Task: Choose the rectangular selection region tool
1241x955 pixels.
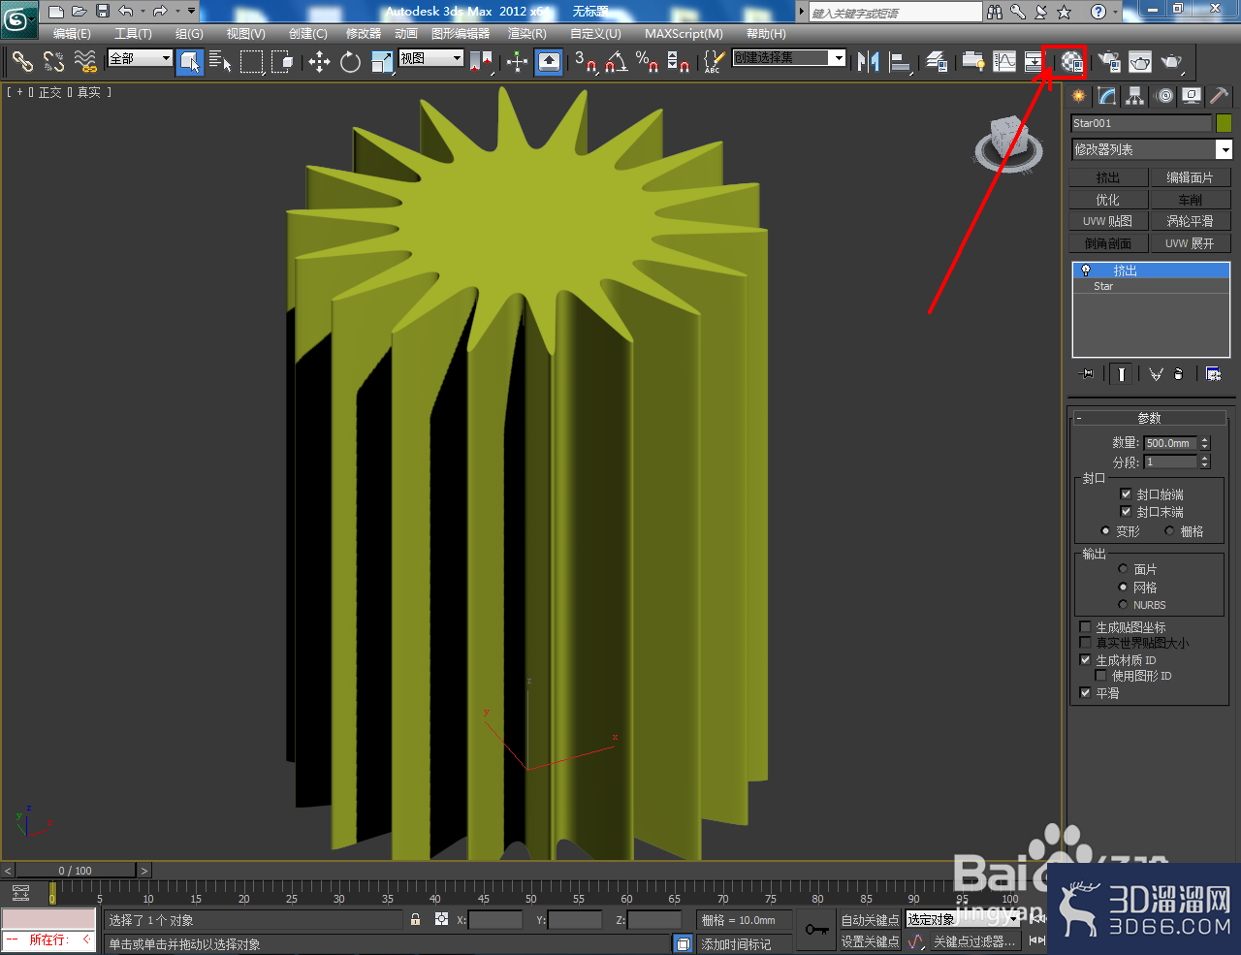Action: coord(252,61)
